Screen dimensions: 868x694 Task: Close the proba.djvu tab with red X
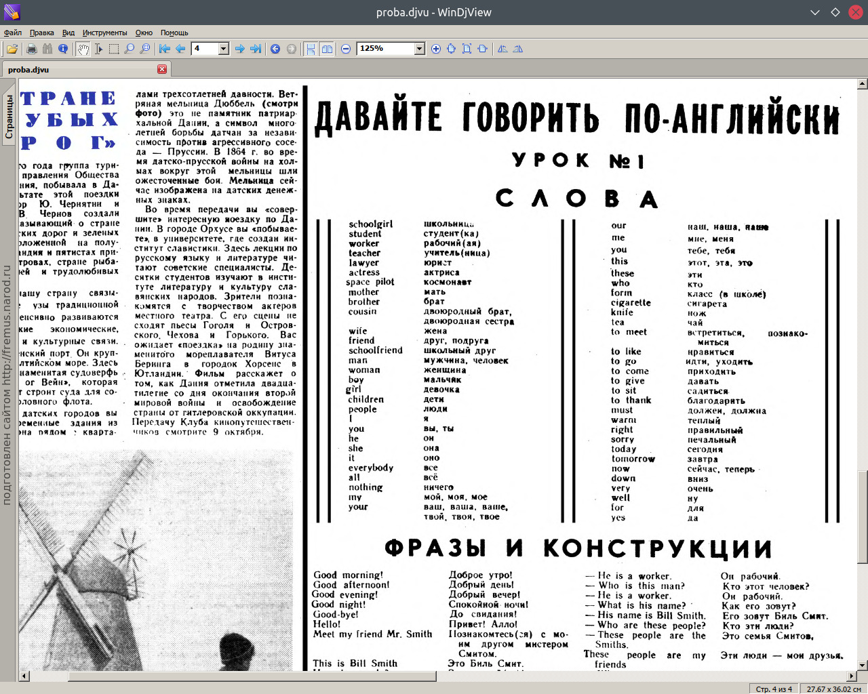pos(162,69)
